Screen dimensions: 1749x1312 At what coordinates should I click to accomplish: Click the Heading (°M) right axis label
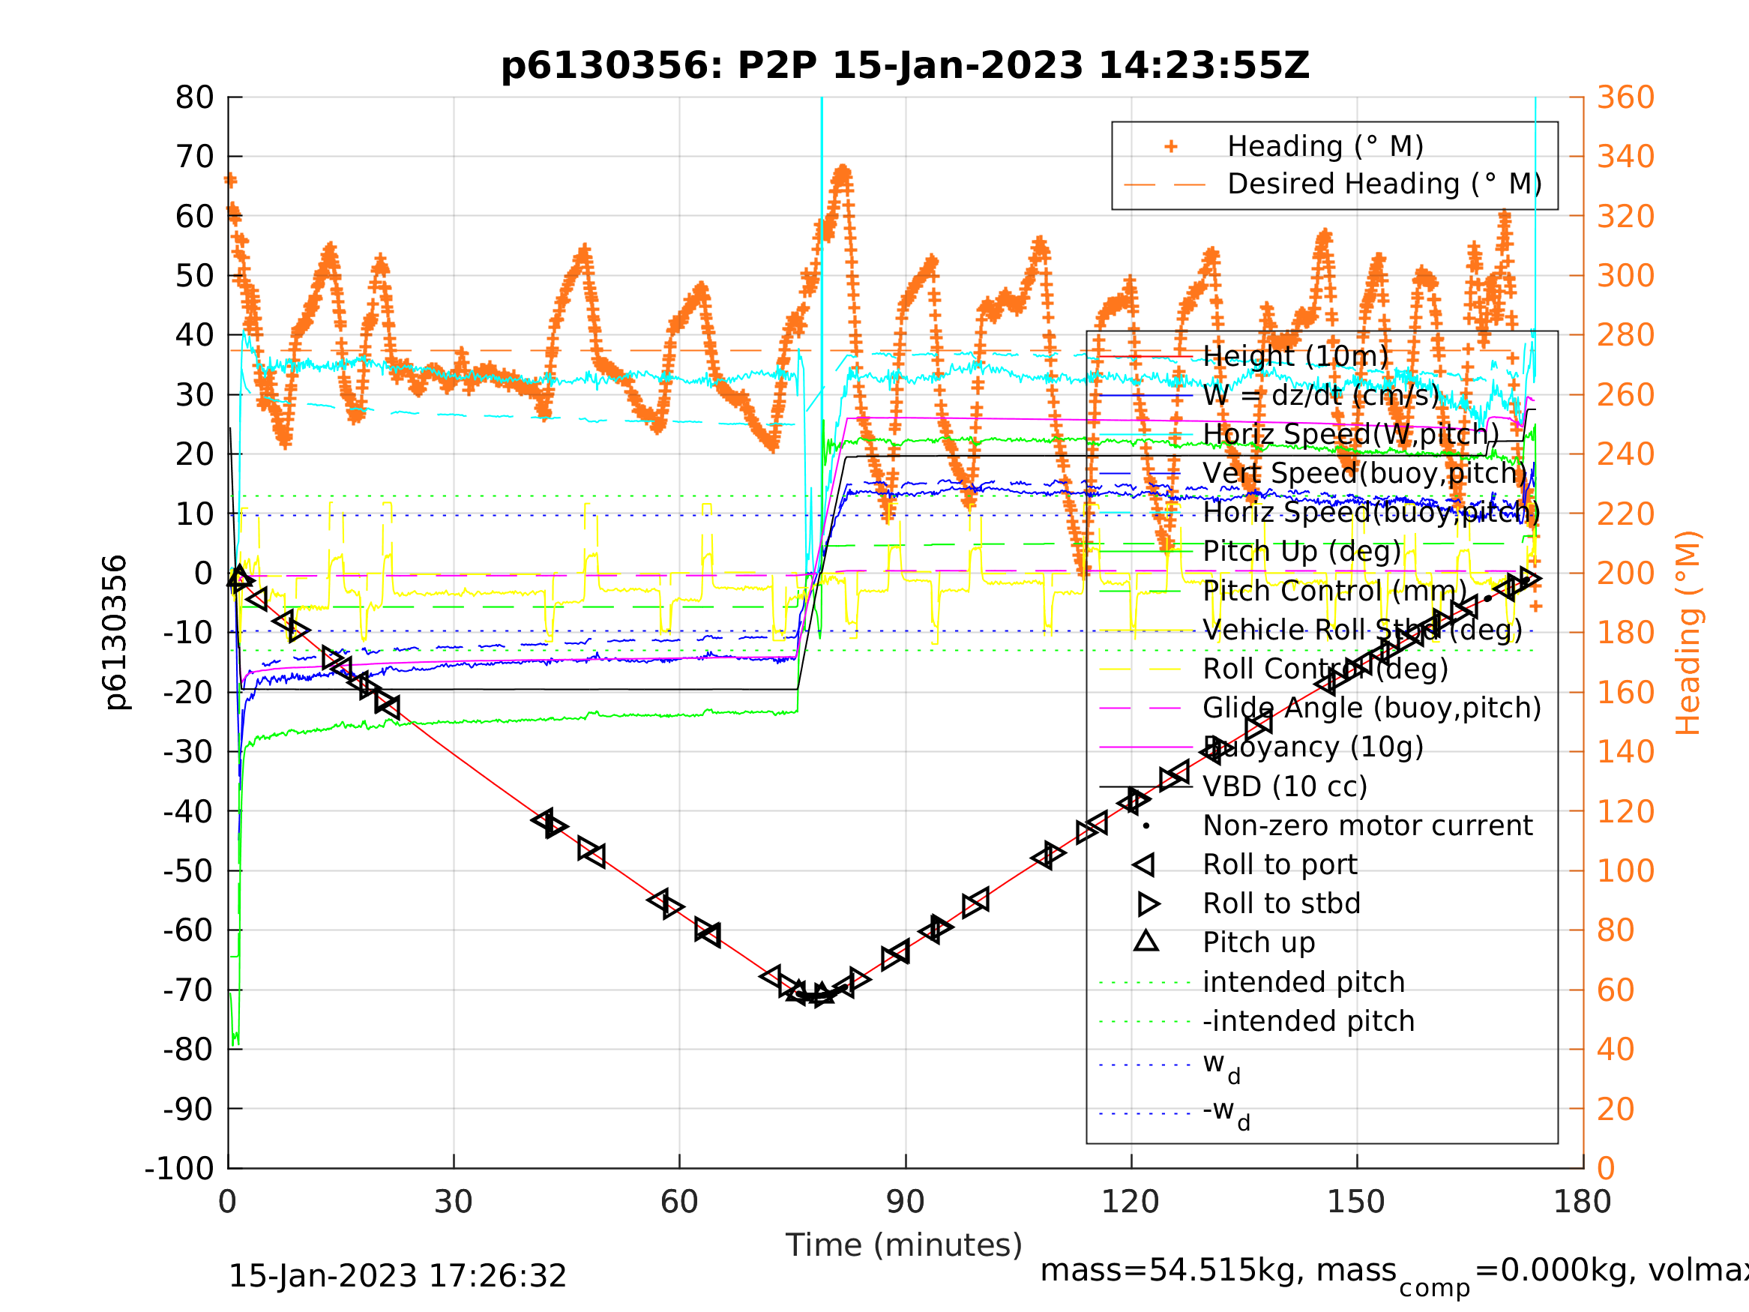click(x=1688, y=633)
